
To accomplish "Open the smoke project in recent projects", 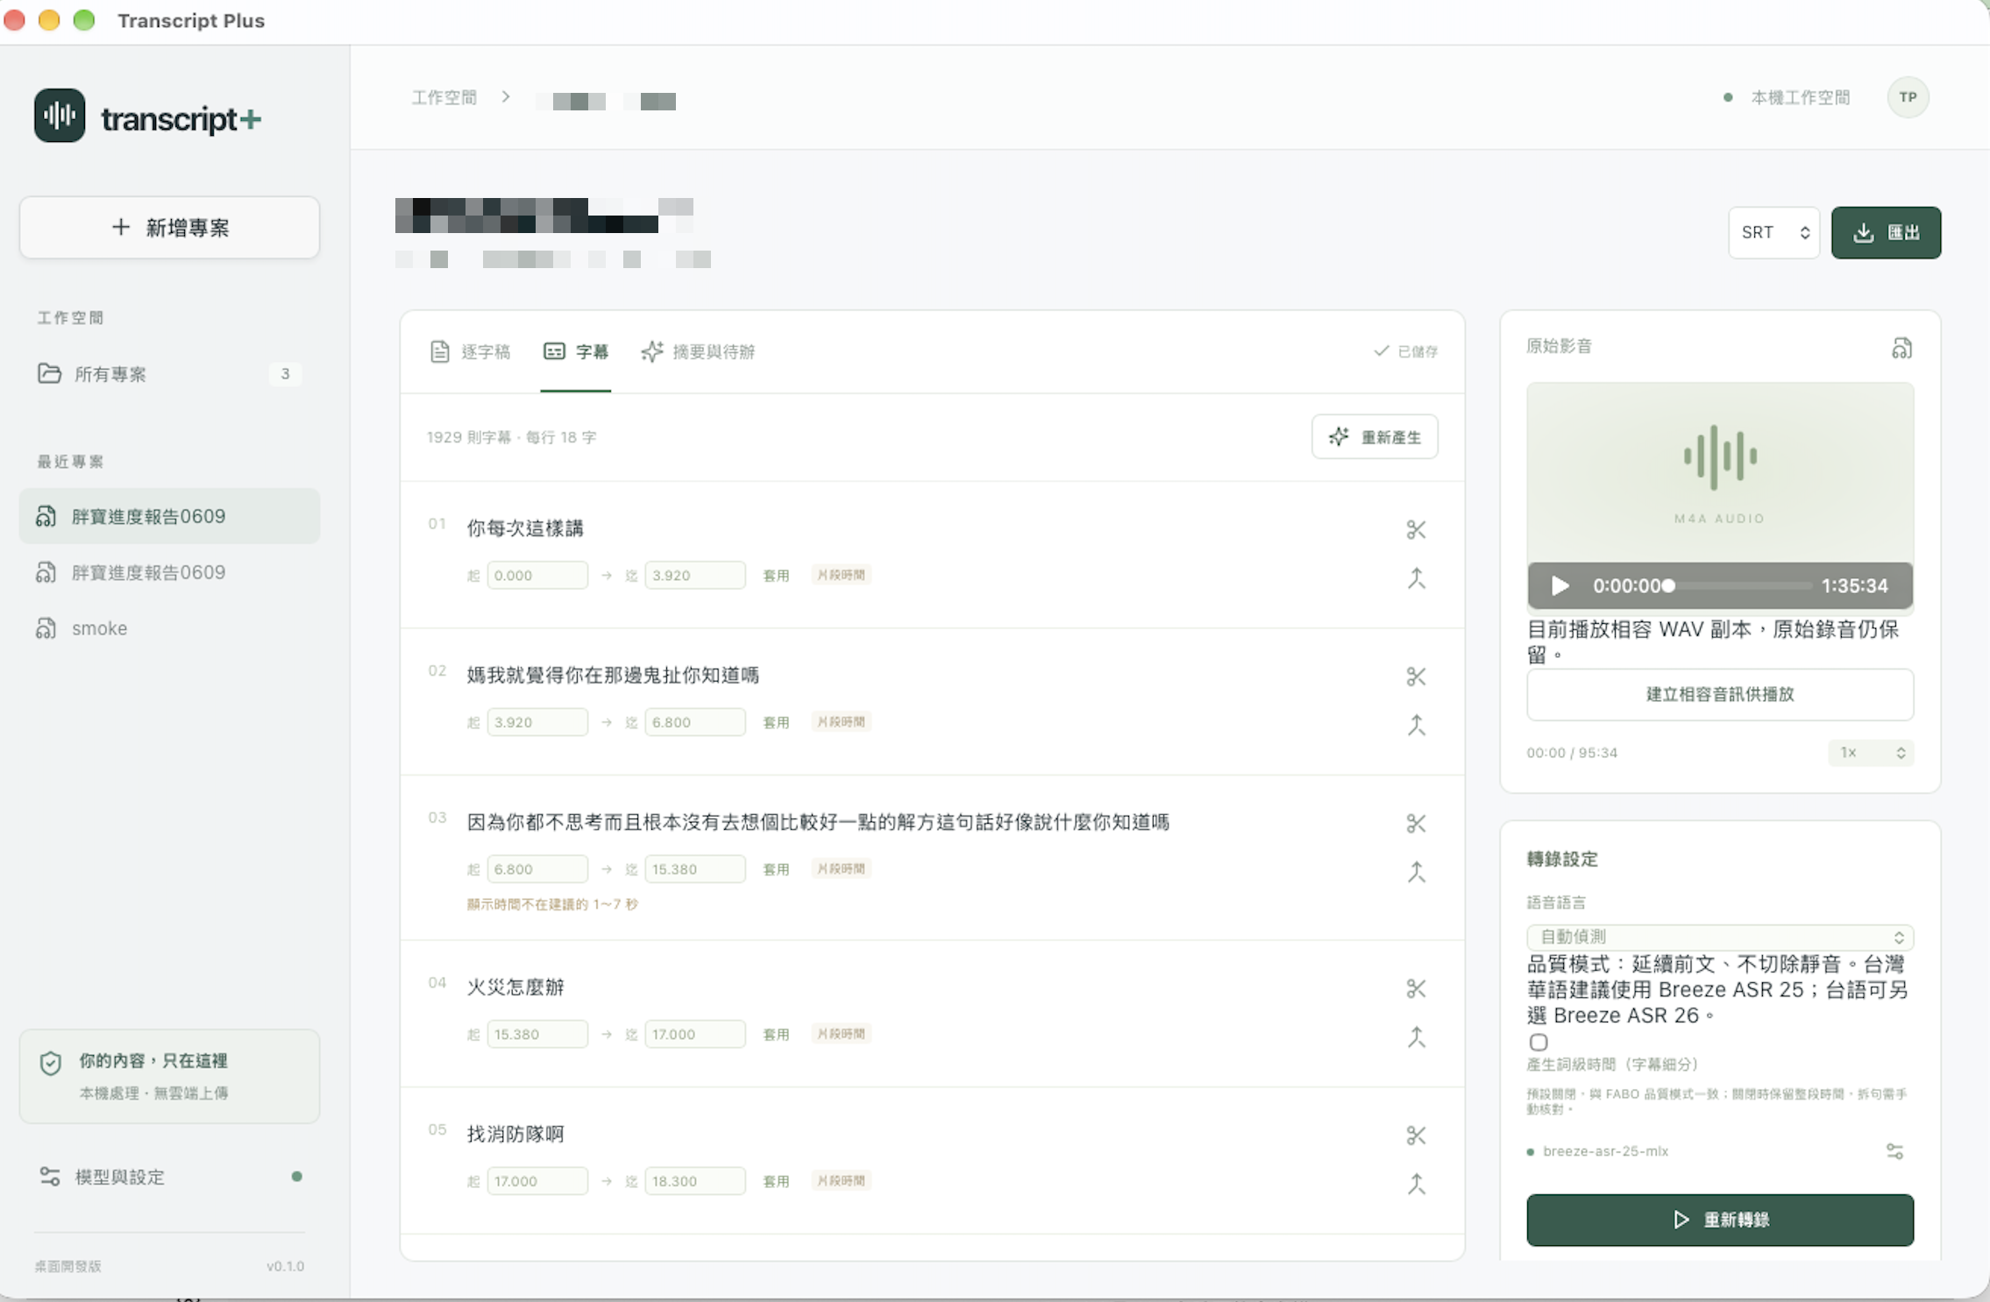I will 169,628.
